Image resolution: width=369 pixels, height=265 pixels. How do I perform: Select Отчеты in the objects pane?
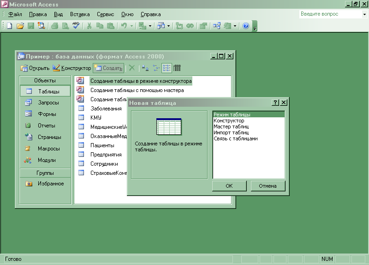[45, 126]
